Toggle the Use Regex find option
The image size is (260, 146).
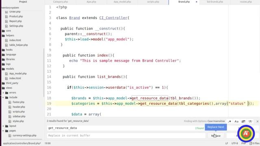230,122
